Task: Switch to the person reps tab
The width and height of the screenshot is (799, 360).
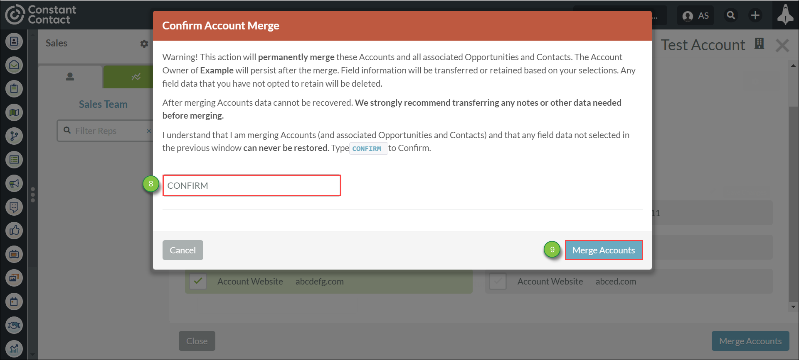Action: pyautogui.click(x=70, y=77)
